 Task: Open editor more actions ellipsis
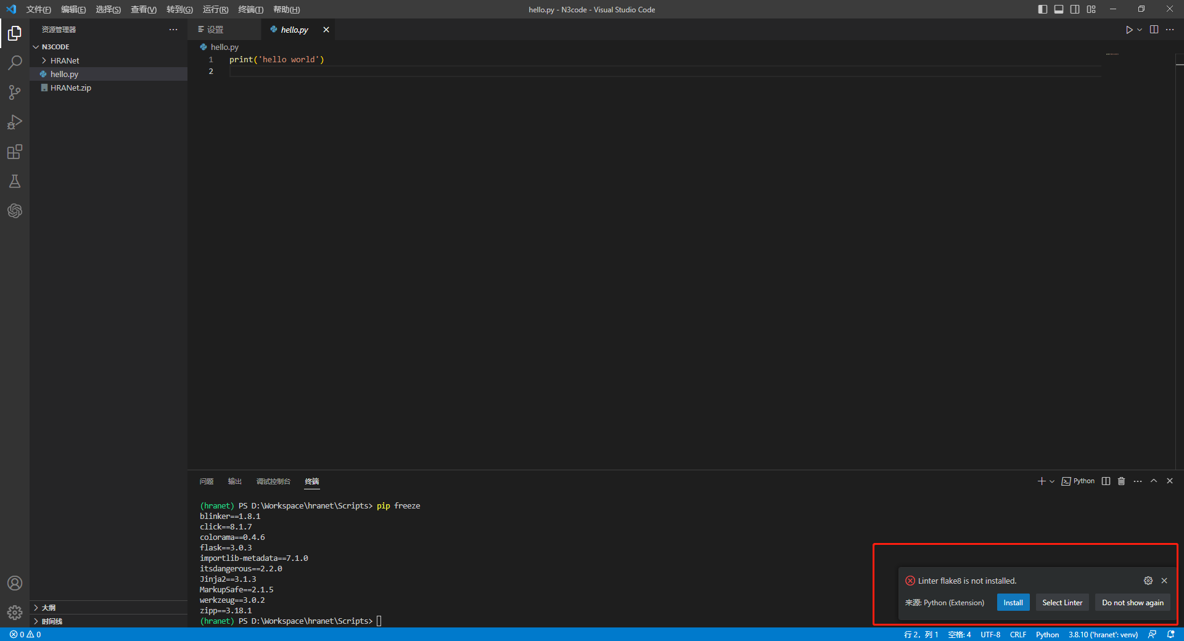pyautogui.click(x=1170, y=30)
